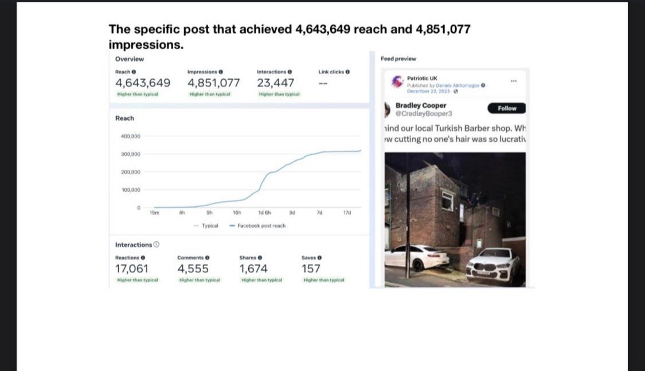The width and height of the screenshot is (645, 371).
Task: Open the post photo of parked cars
Action: [x=455, y=220]
